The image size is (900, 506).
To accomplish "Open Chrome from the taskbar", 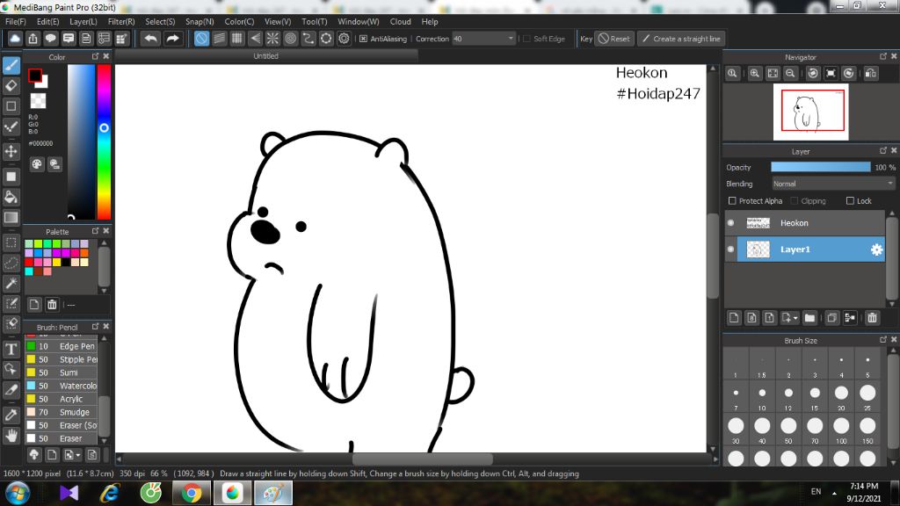I will tap(191, 494).
